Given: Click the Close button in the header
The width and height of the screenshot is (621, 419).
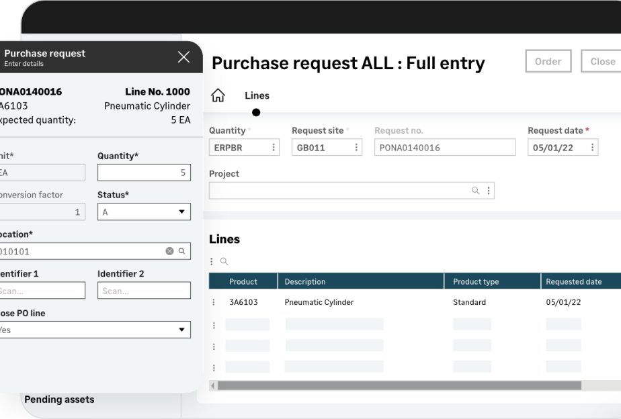Looking at the screenshot, I should point(602,61).
